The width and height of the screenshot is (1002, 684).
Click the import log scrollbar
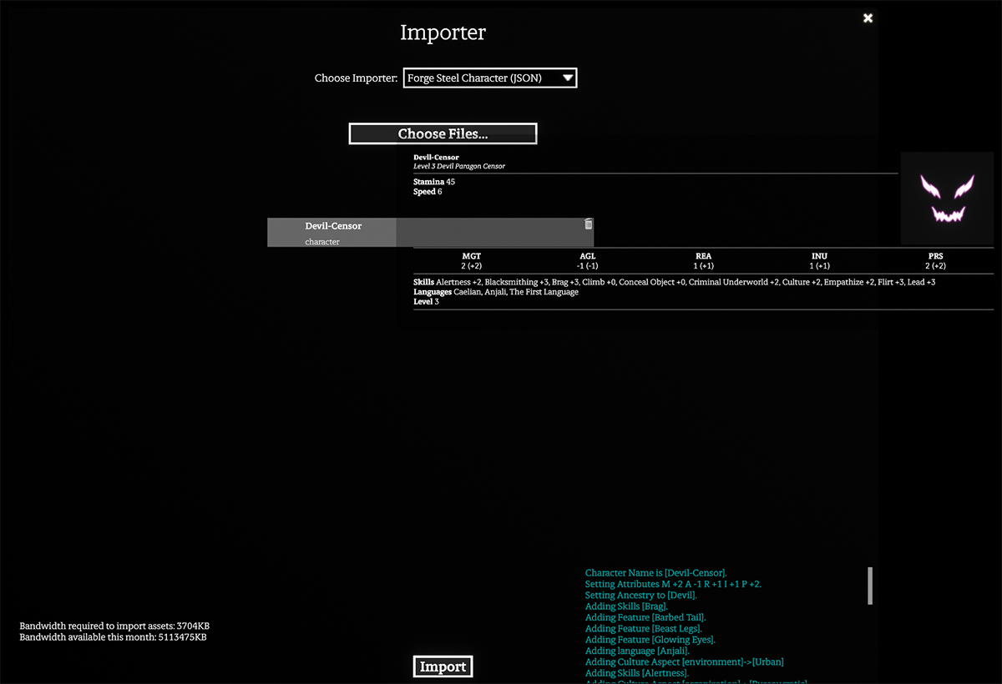tap(870, 586)
